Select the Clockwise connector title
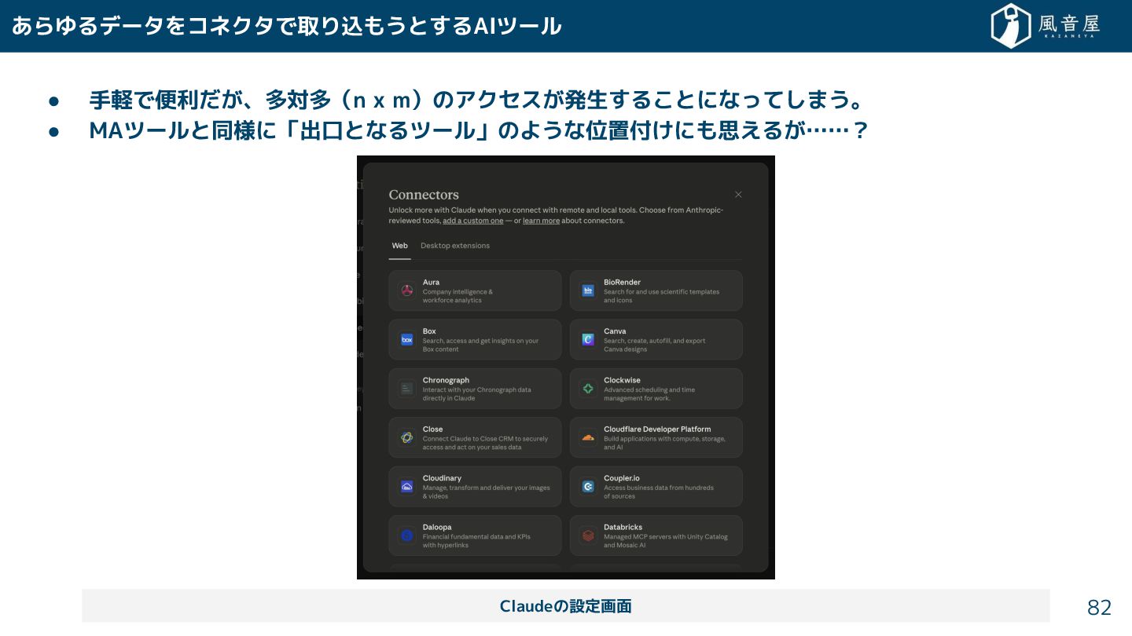The width and height of the screenshot is (1132, 636). tap(622, 380)
